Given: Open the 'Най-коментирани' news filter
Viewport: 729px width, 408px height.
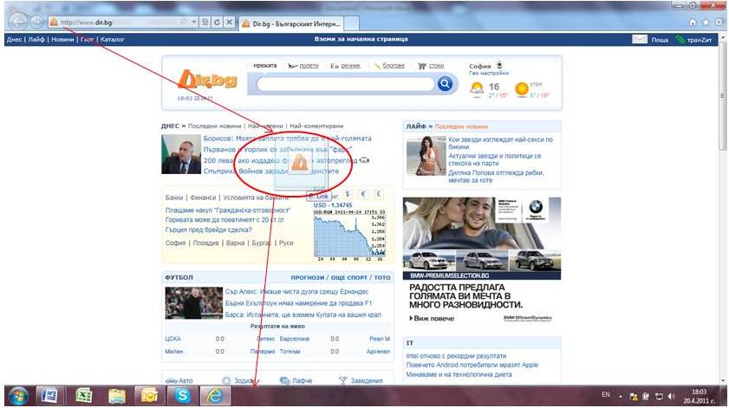Looking at the screenshot, I should pos(316,126).
